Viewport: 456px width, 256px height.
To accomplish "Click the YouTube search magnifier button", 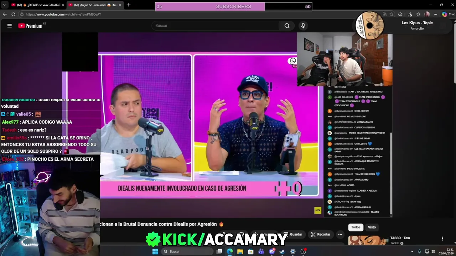I will (x=287, y=26).
